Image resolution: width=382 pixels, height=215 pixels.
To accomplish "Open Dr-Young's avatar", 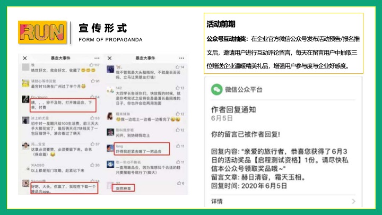I will pyautogui.click(x=25, y=99).
